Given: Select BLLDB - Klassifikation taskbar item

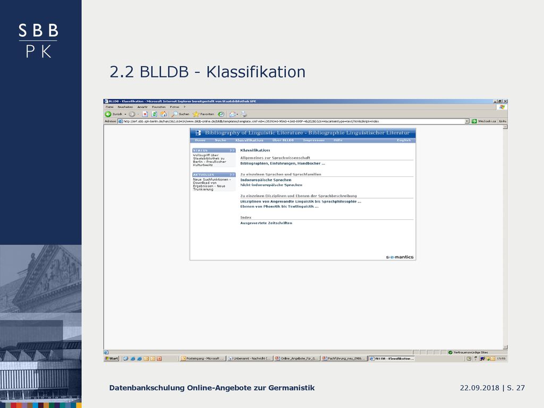Looking at the screenshot, I should [x=392, y=359].
